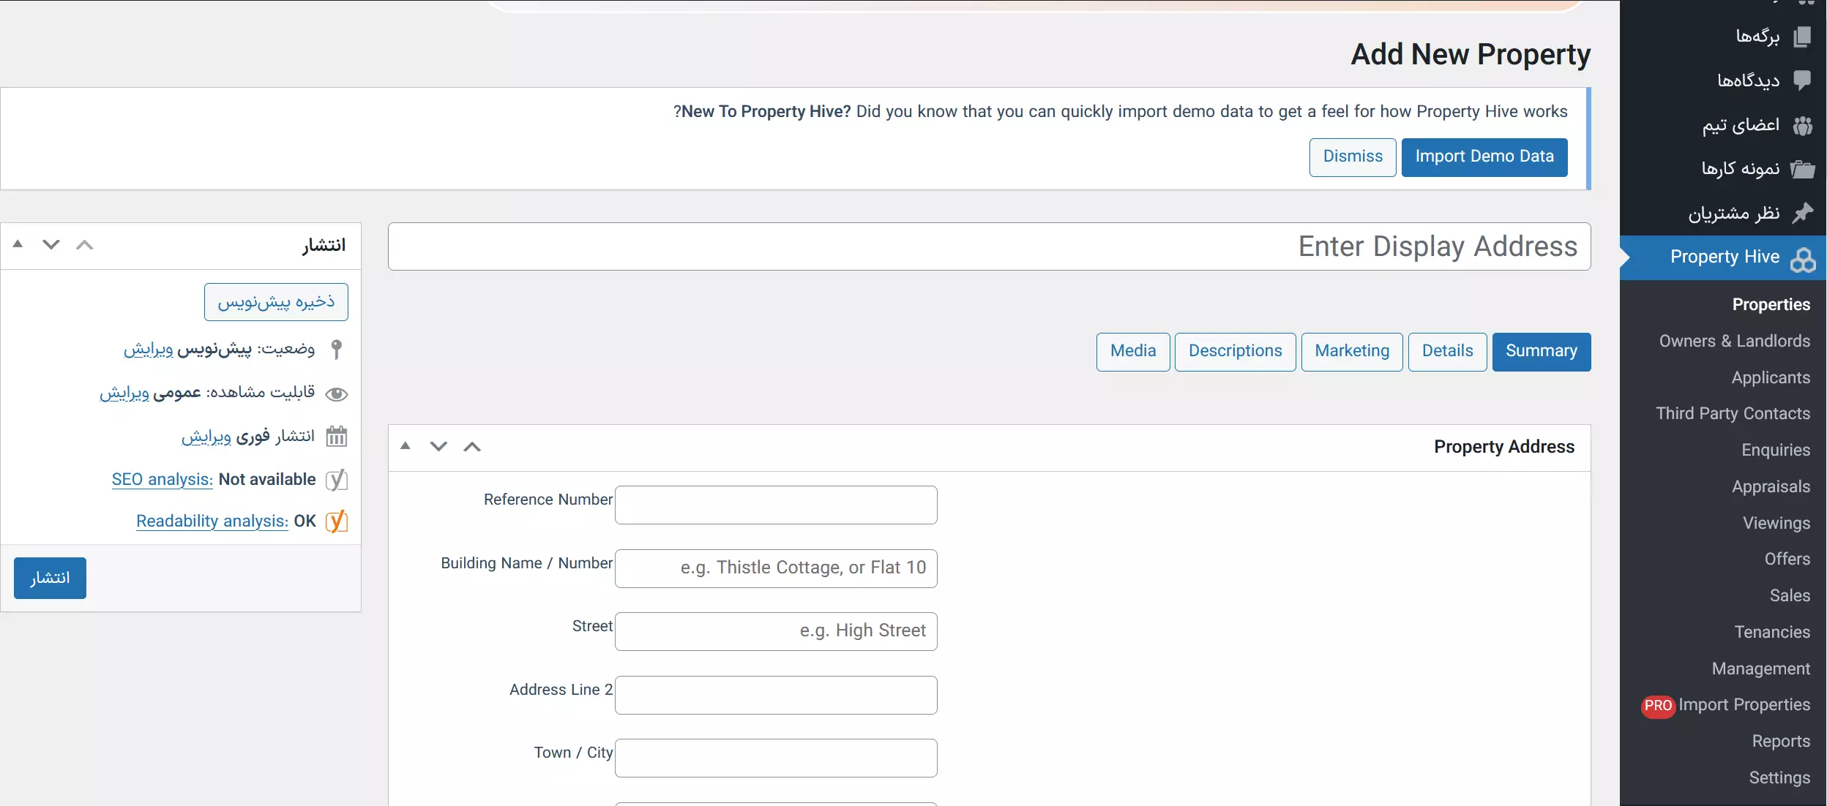
Task: Dismiss the Property Hive notice
Action: (x=1353, y=157)
